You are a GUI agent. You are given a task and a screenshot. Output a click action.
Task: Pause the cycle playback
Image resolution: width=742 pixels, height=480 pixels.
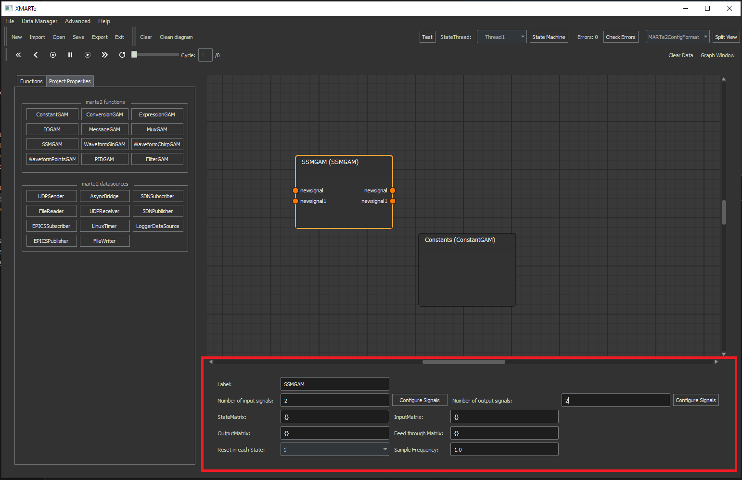pyautogui.click(x=70, y=55)
